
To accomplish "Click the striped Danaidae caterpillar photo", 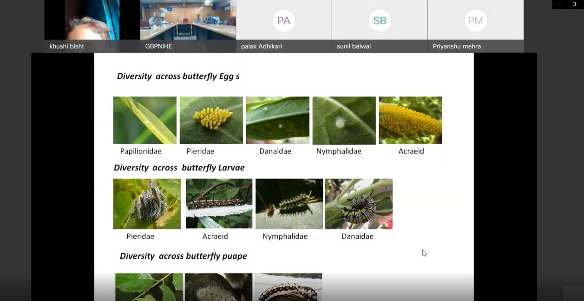I will pos(359,204).
